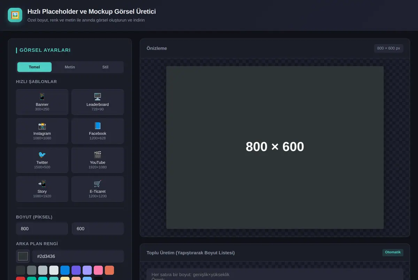Pick the orange-coral swatch

[109, 270]
